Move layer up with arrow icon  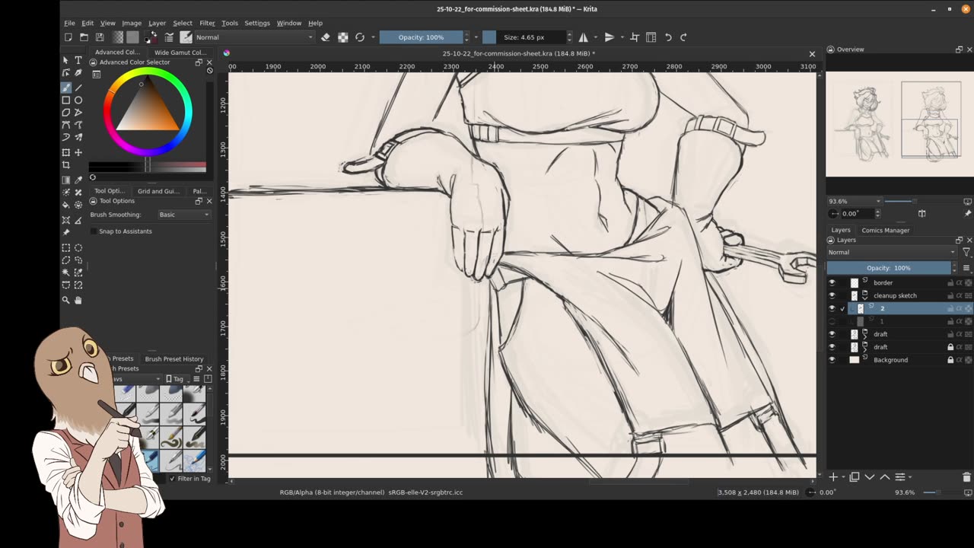(885, 477)
